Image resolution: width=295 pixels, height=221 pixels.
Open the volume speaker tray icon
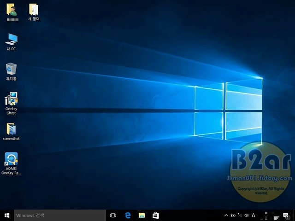247,215
